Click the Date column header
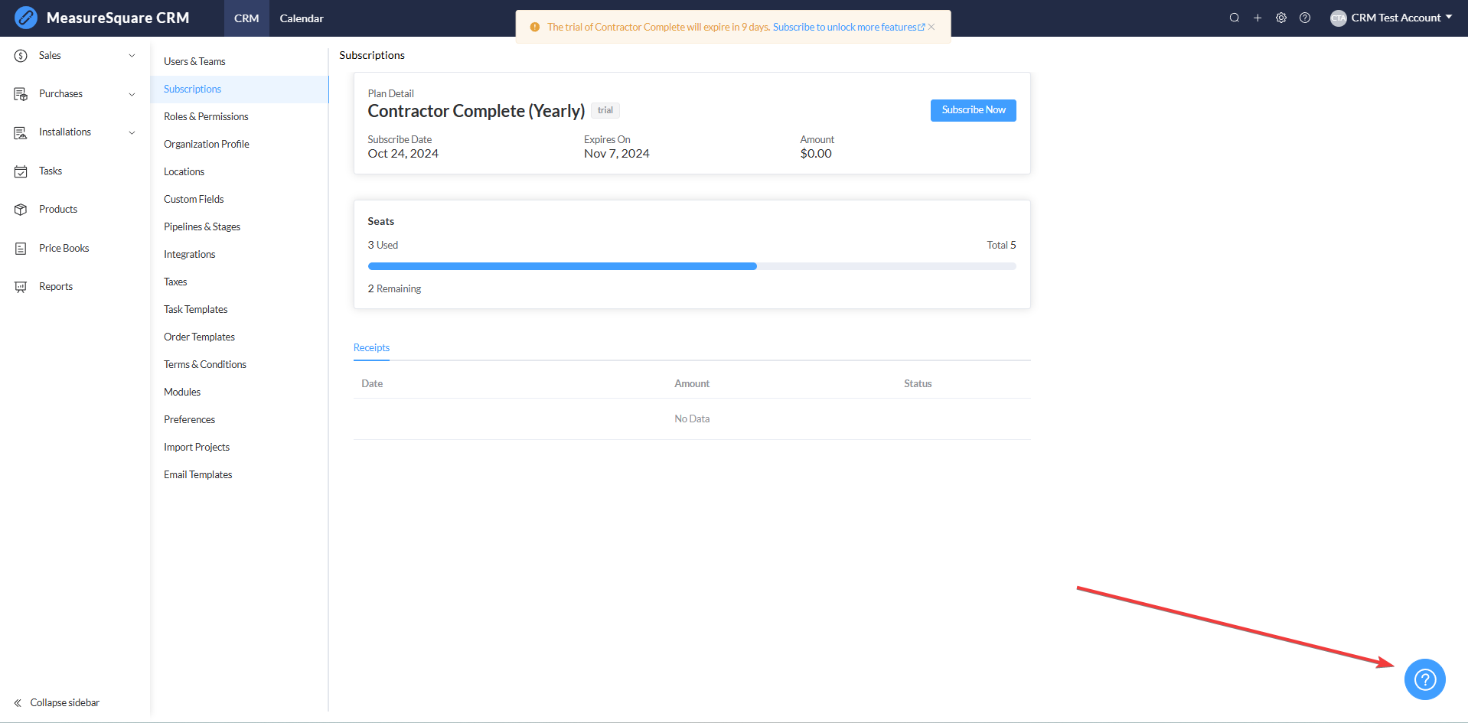1468x723 pixels. tap(372, 384)
